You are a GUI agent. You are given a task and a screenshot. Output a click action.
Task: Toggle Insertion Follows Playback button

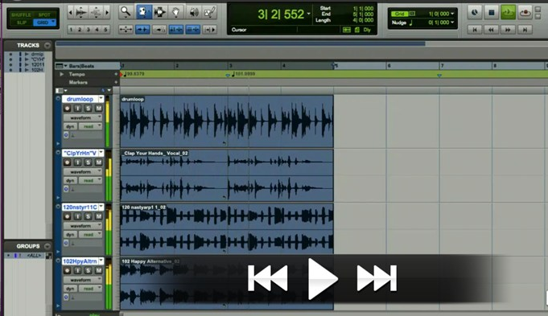[x=210, y=30]
